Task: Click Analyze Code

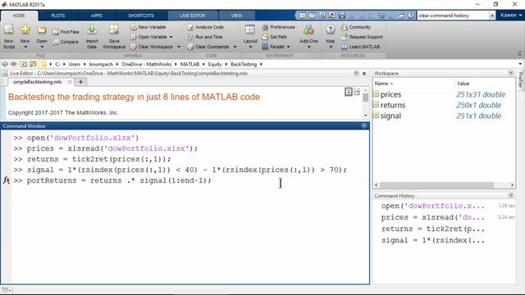Action: [x=205, y=27]
